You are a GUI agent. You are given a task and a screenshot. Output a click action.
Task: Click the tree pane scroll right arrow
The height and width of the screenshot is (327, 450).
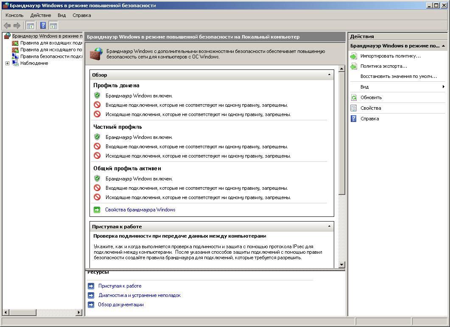click(79, 312)
